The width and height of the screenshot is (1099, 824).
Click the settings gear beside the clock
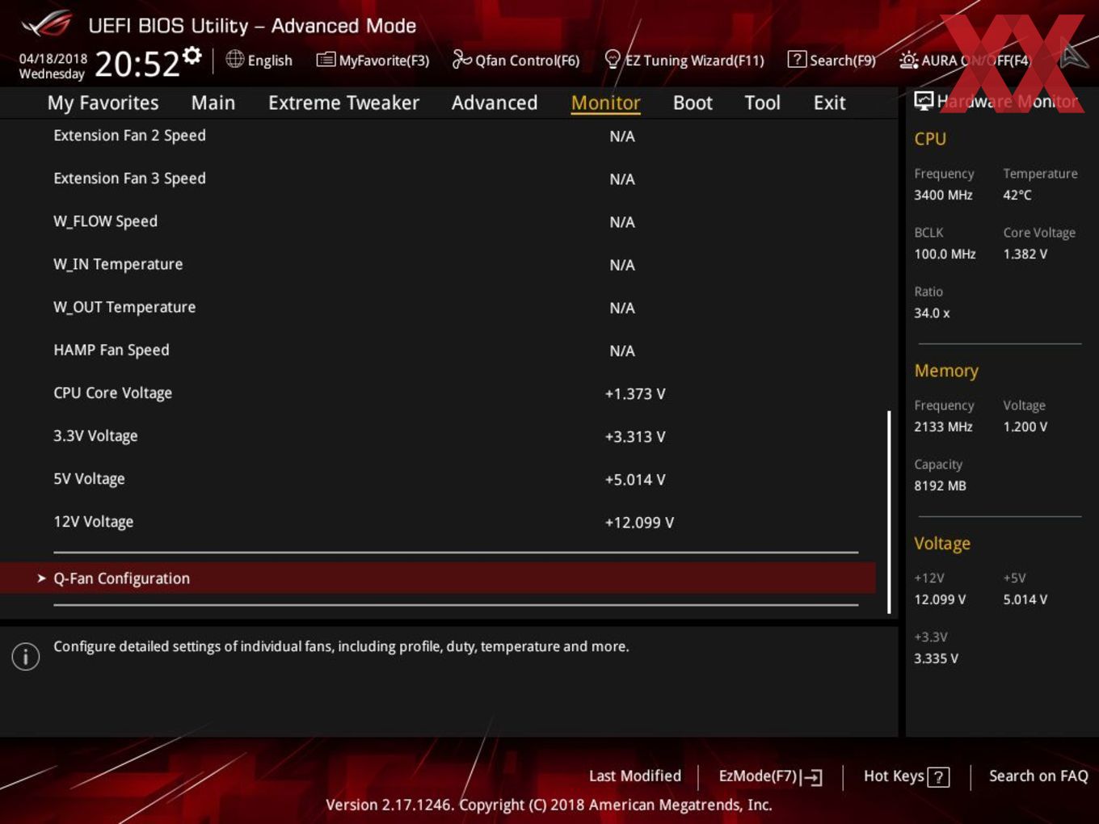[x=192, y=55]
